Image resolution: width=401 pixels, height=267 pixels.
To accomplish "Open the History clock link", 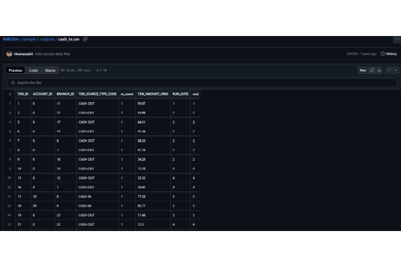I will (389, 53).
